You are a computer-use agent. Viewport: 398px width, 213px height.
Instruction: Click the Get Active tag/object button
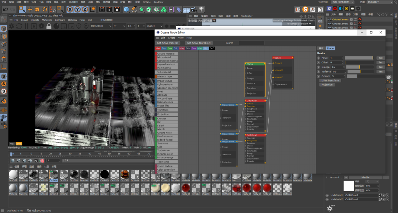tap(199, 43)
